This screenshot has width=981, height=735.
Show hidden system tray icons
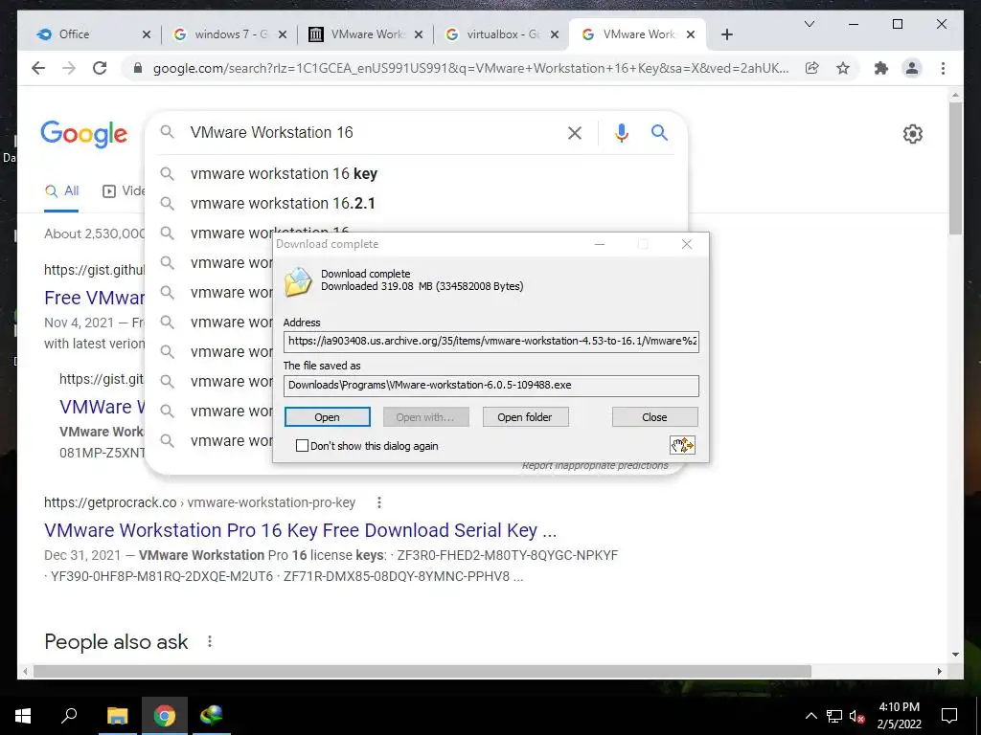pos(810,716)
